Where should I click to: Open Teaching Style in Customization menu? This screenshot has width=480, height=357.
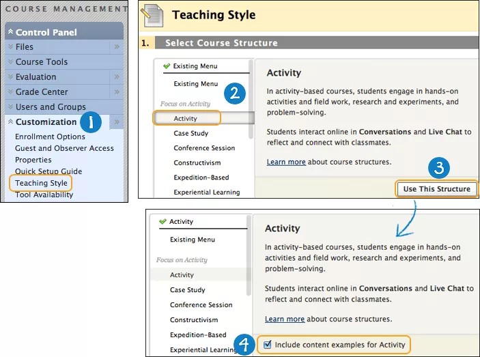click(41, 183)
